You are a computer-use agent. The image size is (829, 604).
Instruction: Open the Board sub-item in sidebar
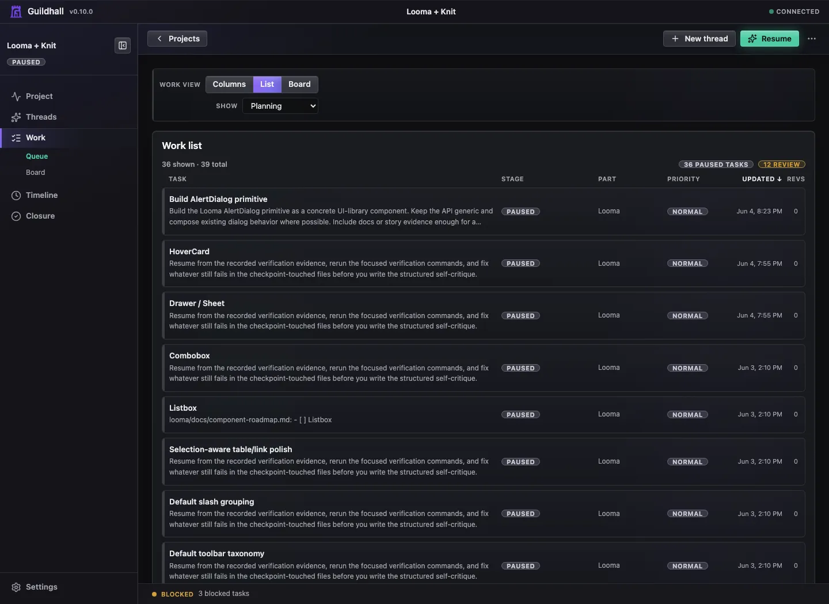35,173
